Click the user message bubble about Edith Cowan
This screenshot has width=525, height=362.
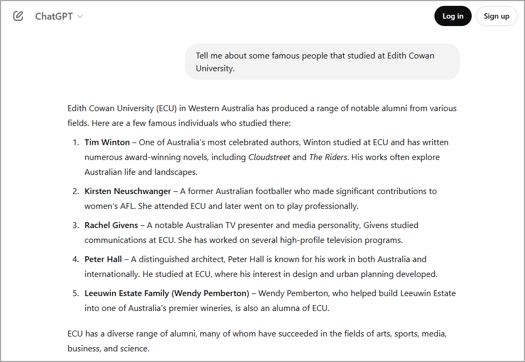(322, 62)
